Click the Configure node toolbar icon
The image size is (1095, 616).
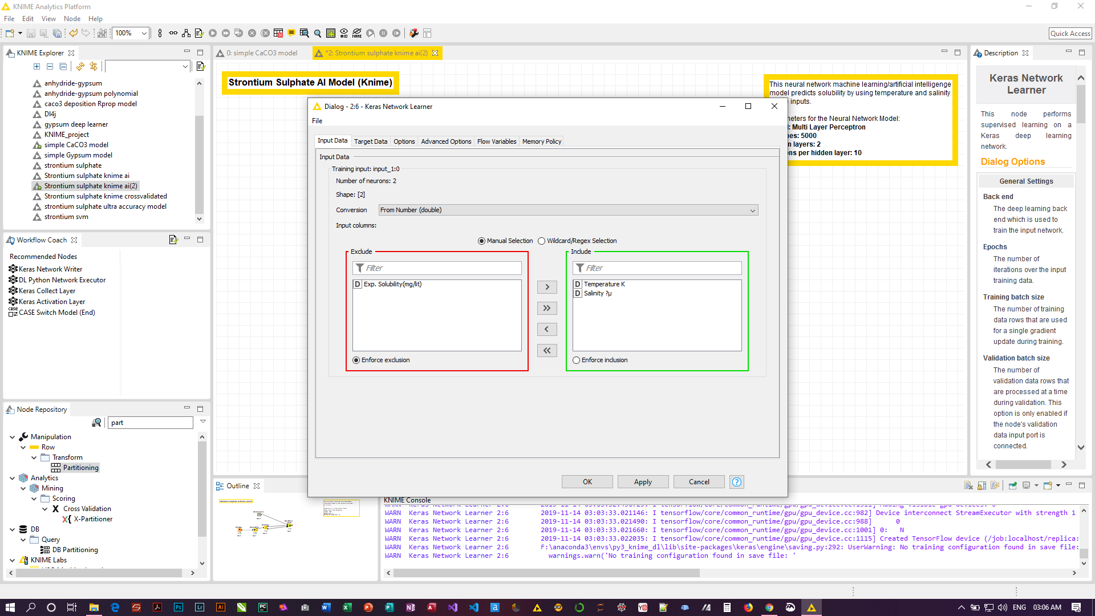point(199,33)
